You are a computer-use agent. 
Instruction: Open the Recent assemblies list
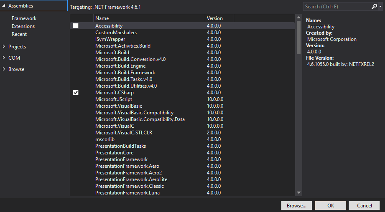tap(19, 34)
